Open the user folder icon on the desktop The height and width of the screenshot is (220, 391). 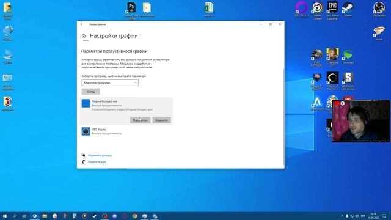8,10
